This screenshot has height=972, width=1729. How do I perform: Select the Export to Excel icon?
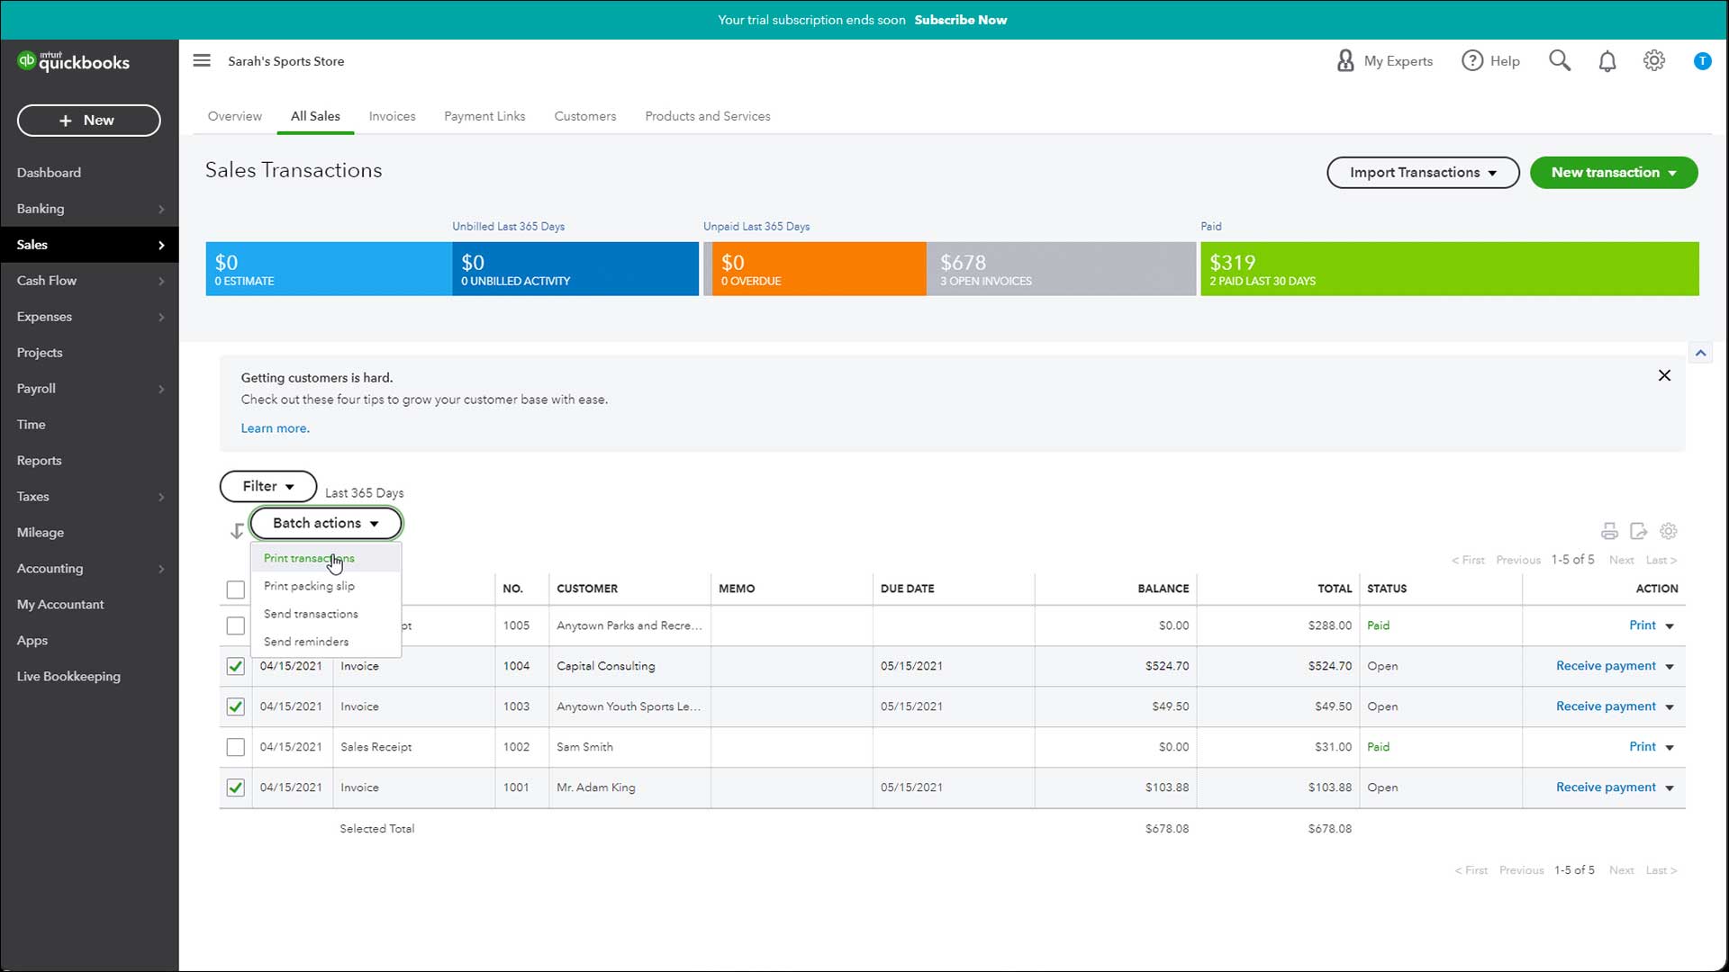point(1639,531)
